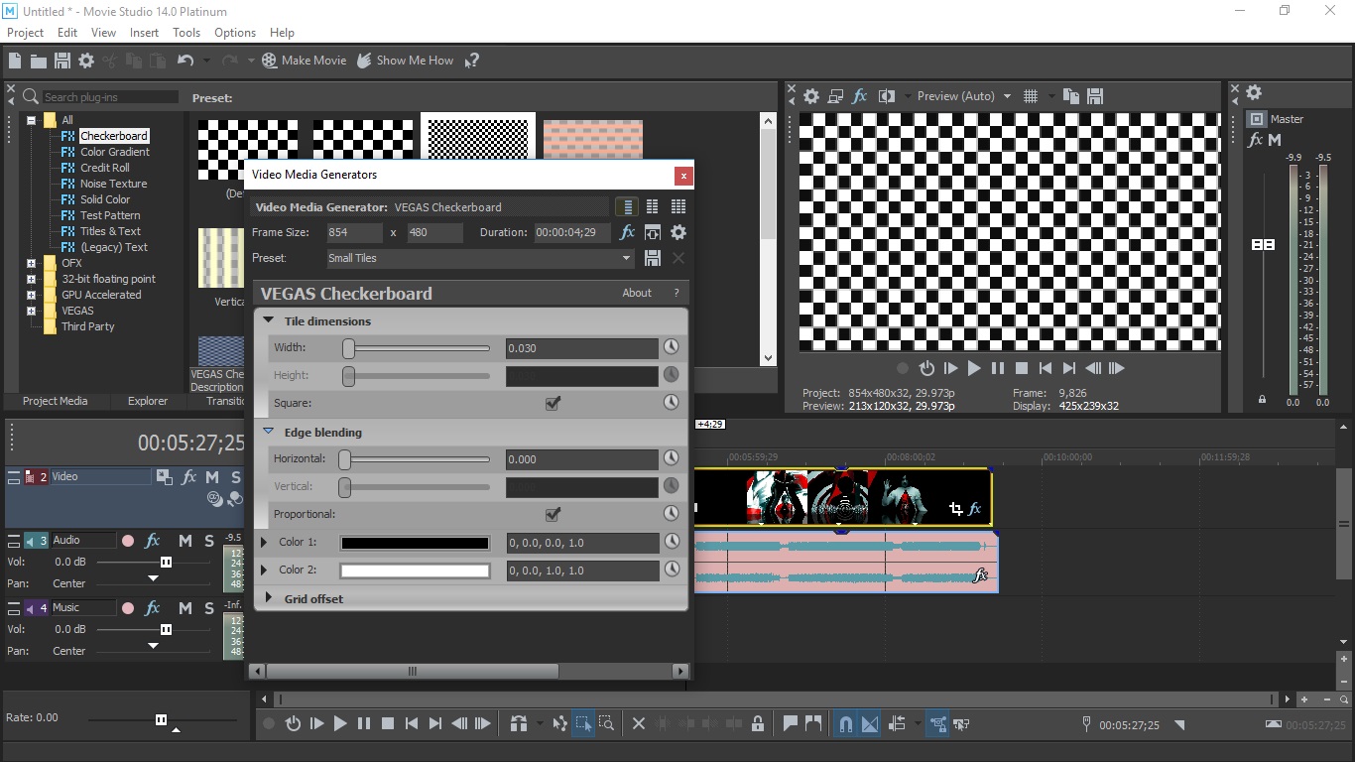Undo the last action with the toolbar arrow
1355x762 pixels.
[185, 61]
